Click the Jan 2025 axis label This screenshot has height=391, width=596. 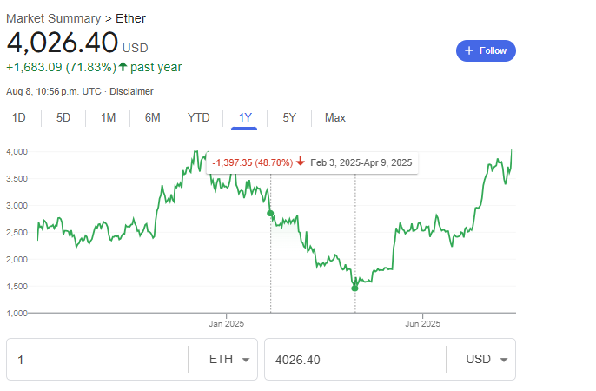(x=226, y=324)
